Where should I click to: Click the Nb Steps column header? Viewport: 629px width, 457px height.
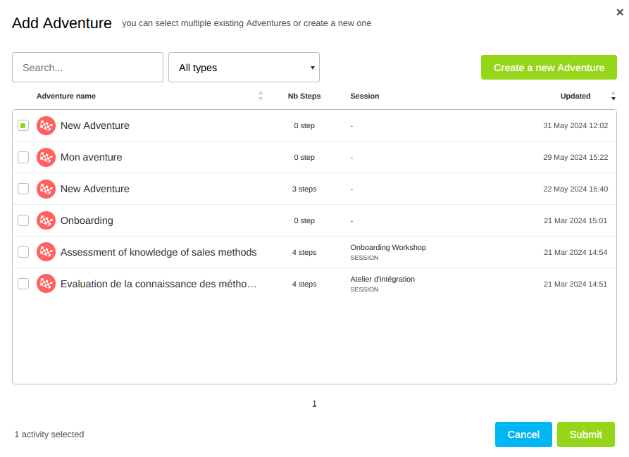(304, 96)
